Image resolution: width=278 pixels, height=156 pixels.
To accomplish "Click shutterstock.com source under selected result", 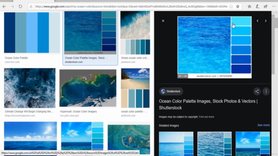I will click(x=74, y=62).
